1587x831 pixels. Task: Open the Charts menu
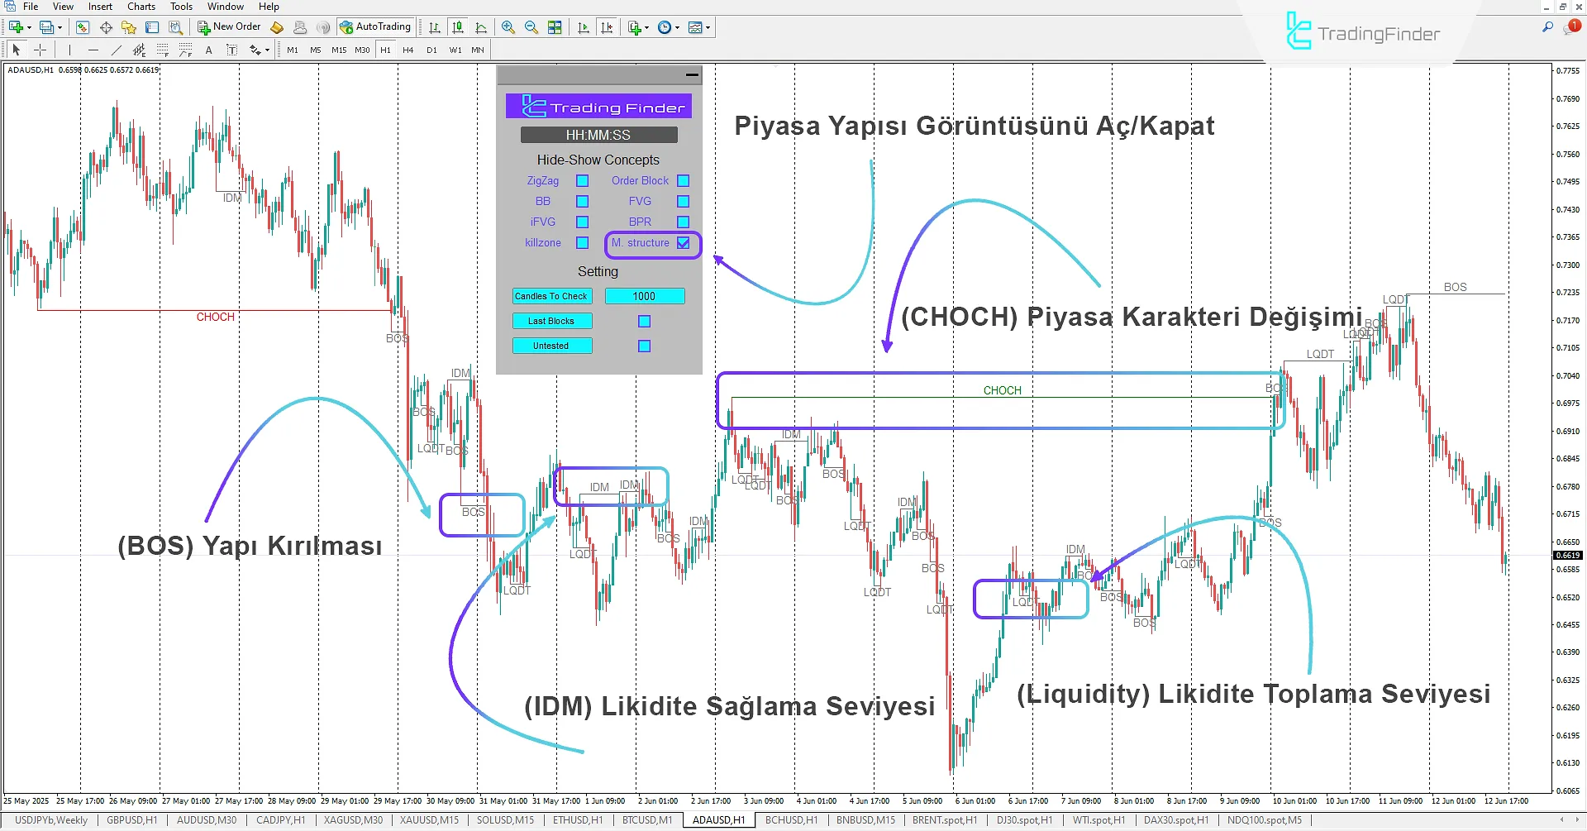tap(141, 7)
